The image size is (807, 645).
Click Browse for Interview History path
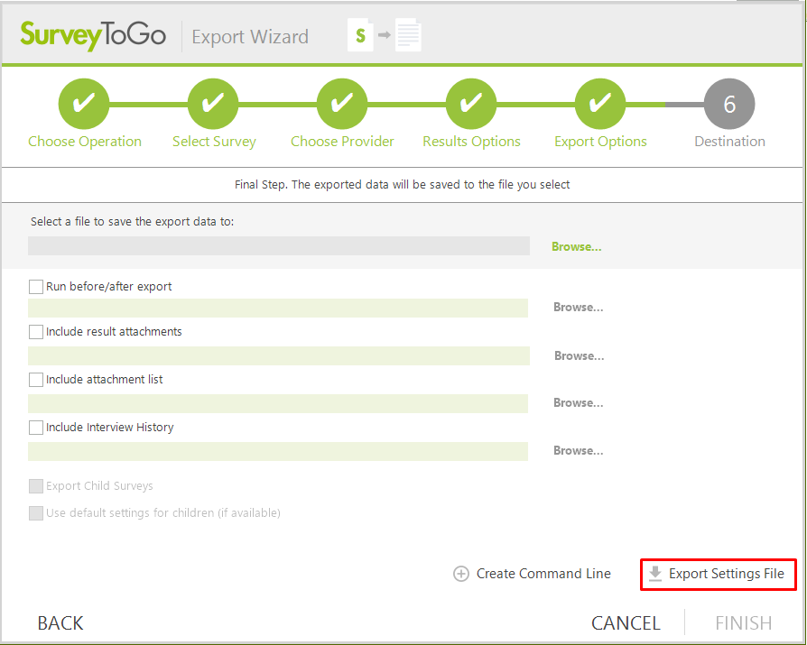[579, 450]
